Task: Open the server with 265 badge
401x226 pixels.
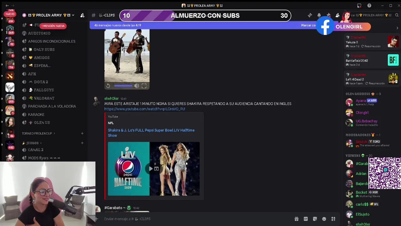Action: click(10, 29)
